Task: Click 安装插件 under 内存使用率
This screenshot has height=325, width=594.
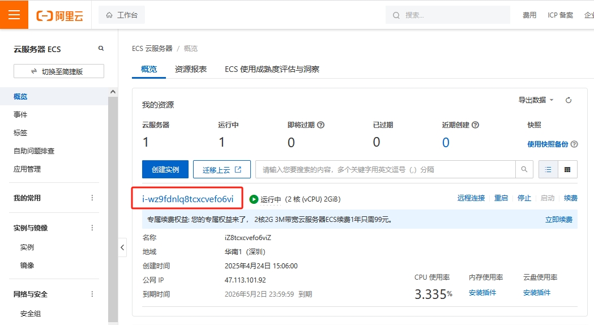Action: [482, 292]
